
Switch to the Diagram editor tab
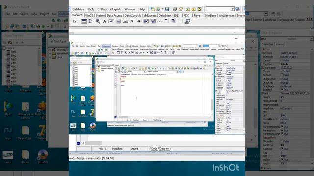tap(164, 149)
